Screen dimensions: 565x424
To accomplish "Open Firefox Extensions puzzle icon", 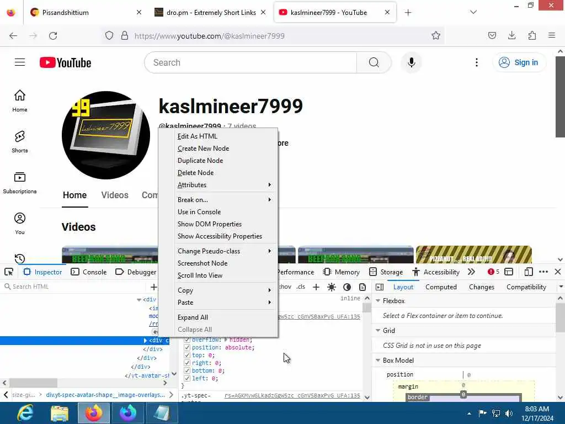I will pos(532,35).
